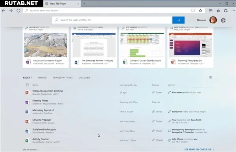Open the Hub lines icon
This screenshot has height=152, width=236.
(210, 10)
